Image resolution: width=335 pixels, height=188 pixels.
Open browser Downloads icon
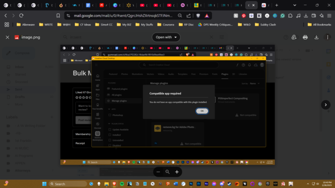pos(306,16)
